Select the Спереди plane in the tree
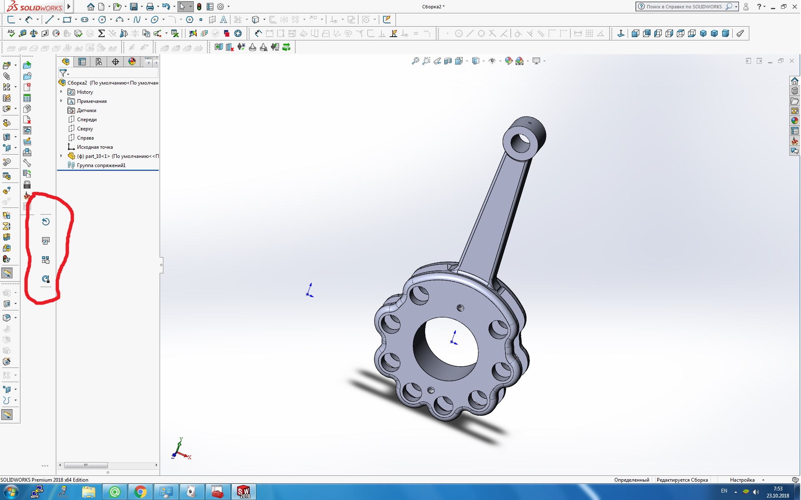Image resolution: width=801 pixels, height=500 pixels. 87,120
